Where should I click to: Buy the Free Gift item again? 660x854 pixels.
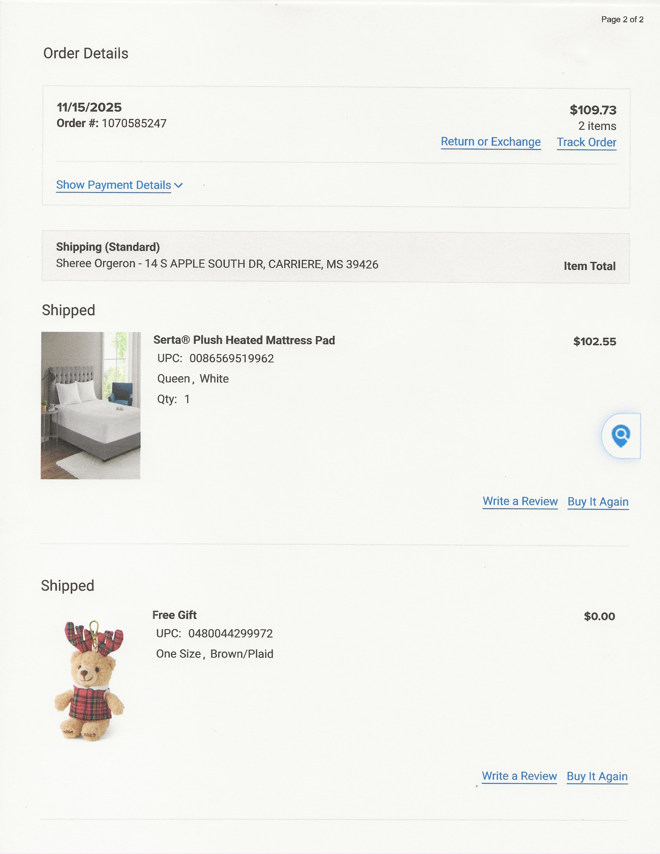coord(597,776)
